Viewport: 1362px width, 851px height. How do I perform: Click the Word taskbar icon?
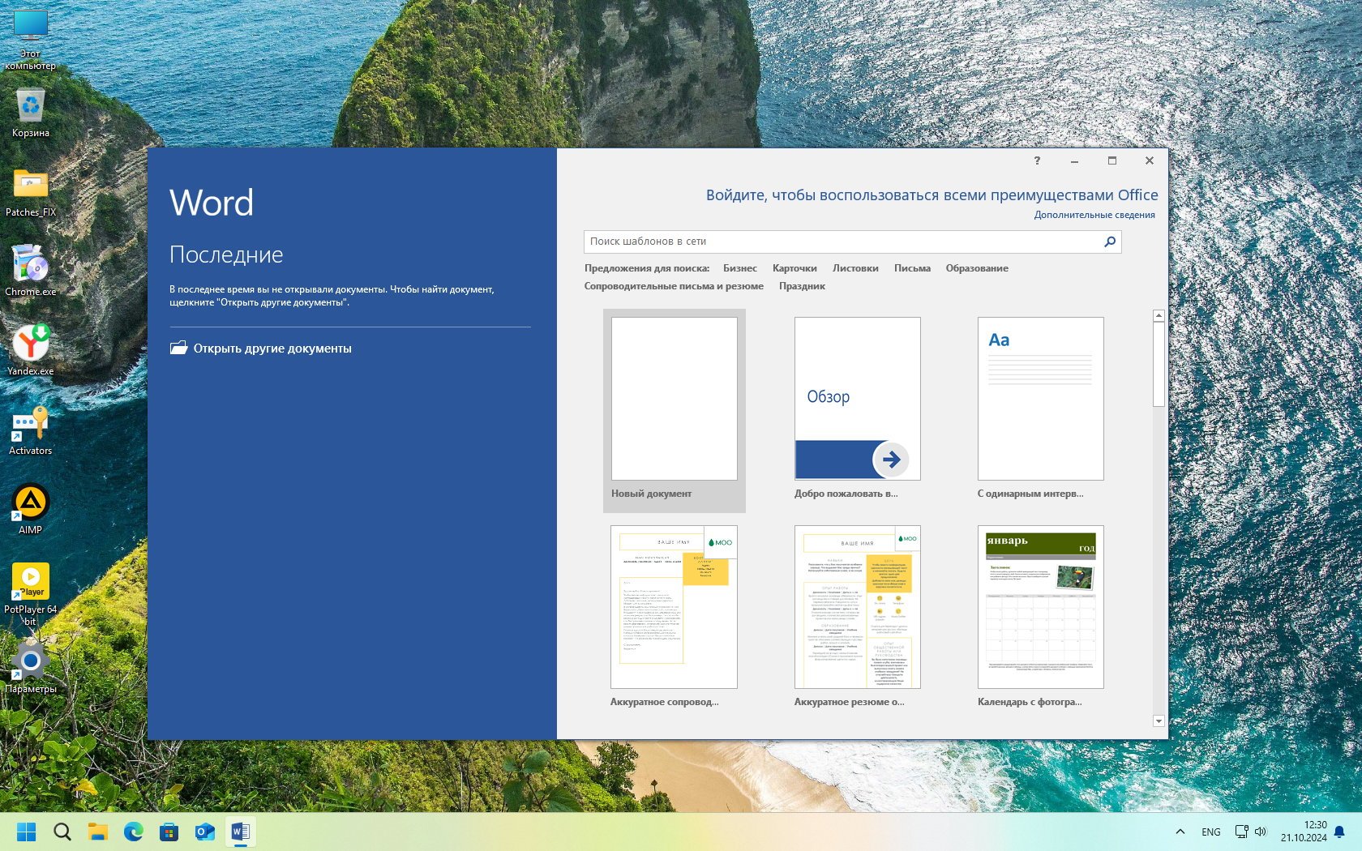point(241,832)
